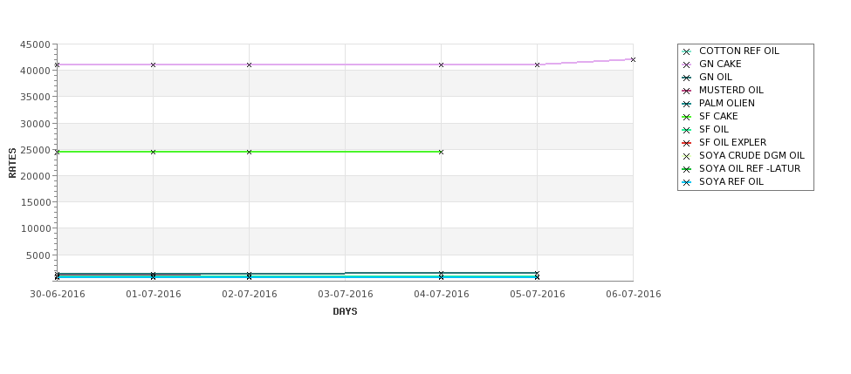The width and height of the screenshot is (851, 374).
Task: Click the COTTON REF OIL legend marker icon
Action: tap(687, 51)
